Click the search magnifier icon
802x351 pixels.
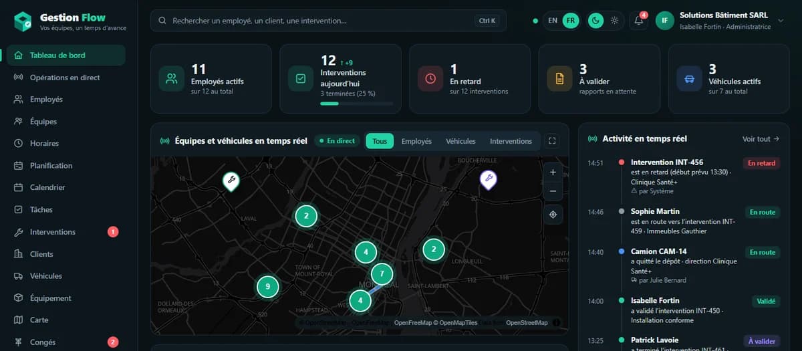tap(162, 21)
